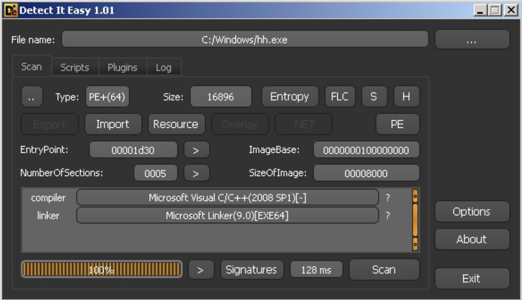The width and height of the screenshot is (522, 300).
Task: Maximize the Detect It Easy window
Action: [495, 10]
